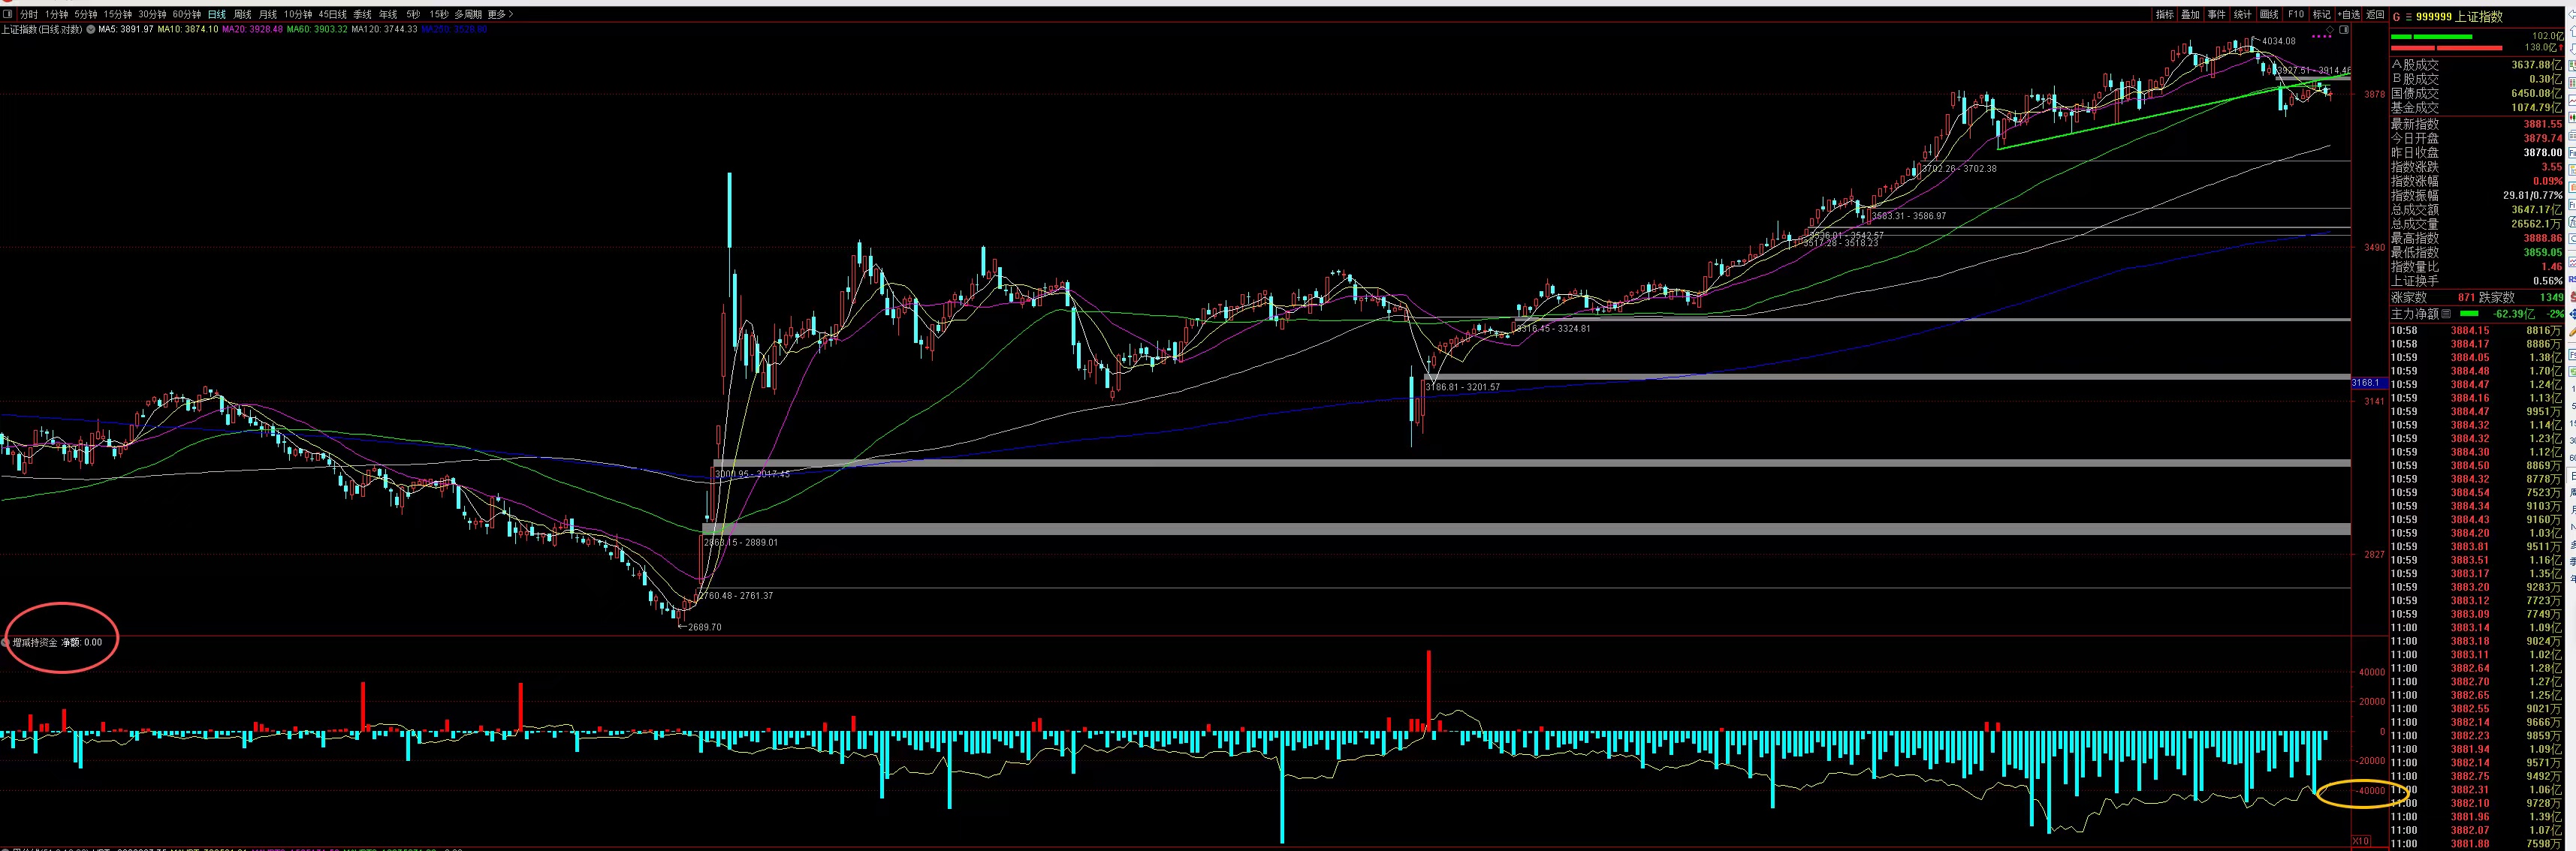Click the list icon beside 999999

click(2409, 17)
